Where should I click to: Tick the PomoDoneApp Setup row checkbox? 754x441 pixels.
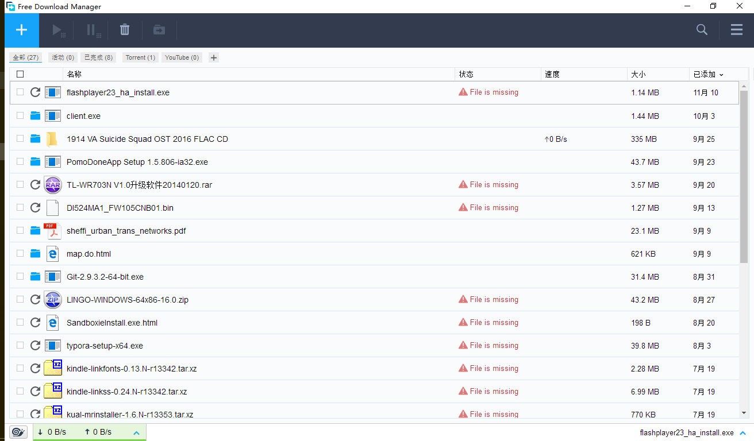click(20, 162)
